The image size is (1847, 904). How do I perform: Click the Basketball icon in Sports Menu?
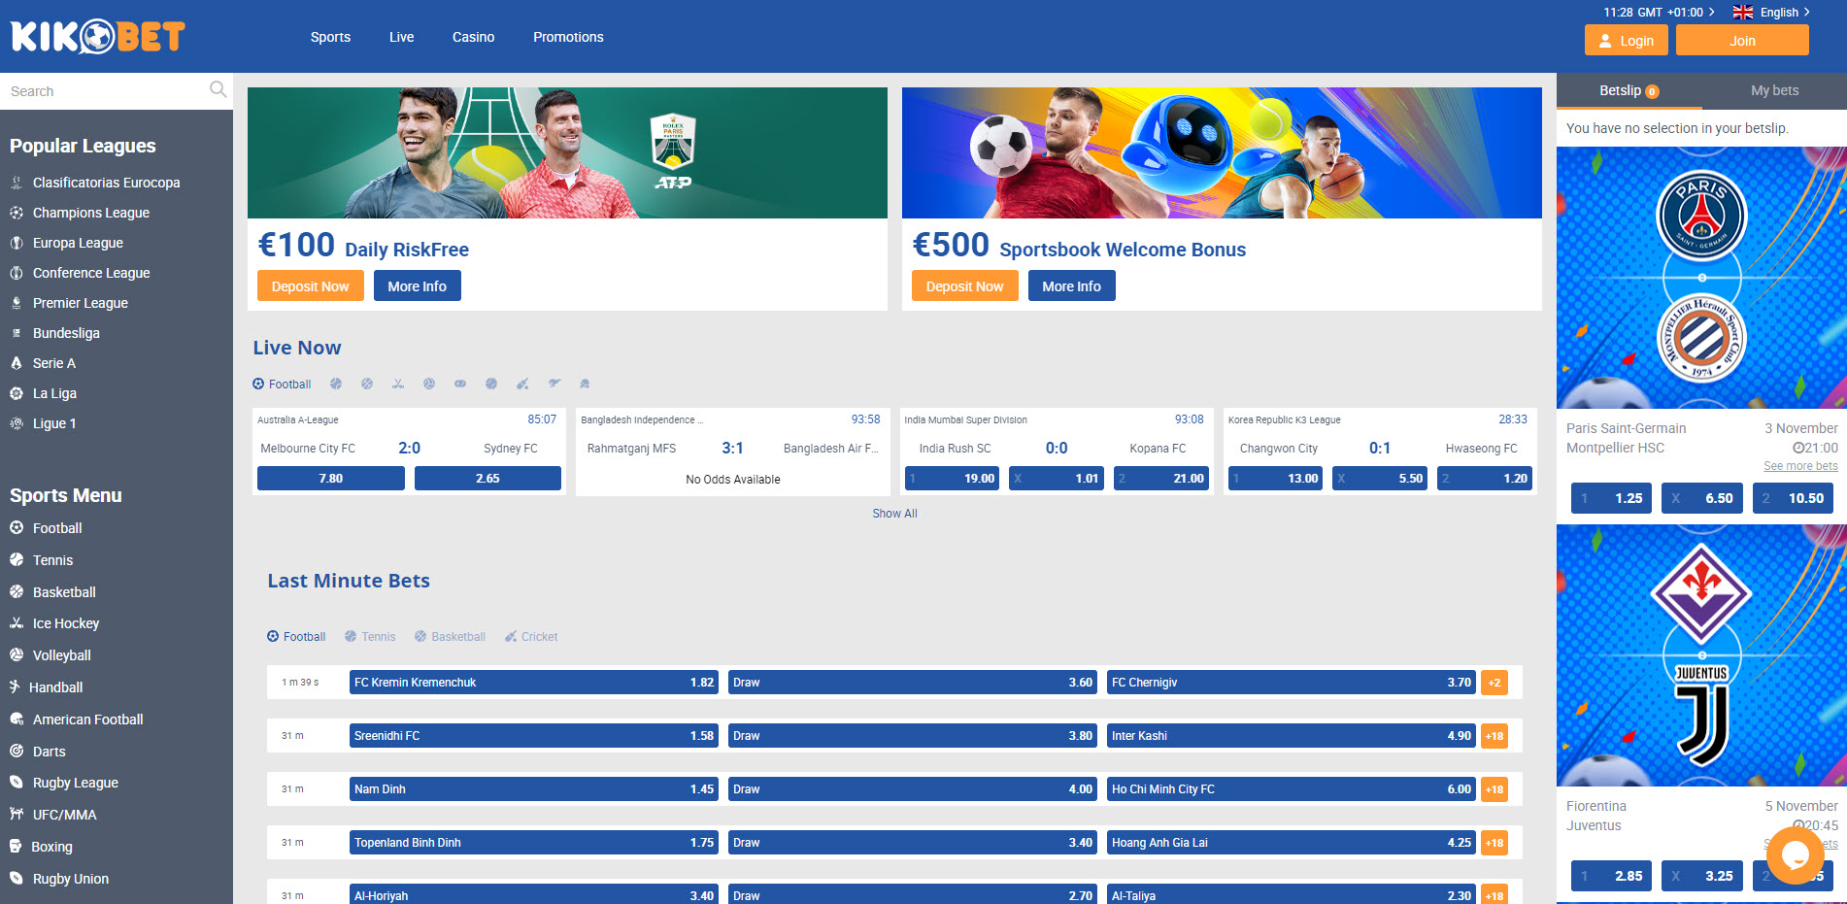point(17,592)
